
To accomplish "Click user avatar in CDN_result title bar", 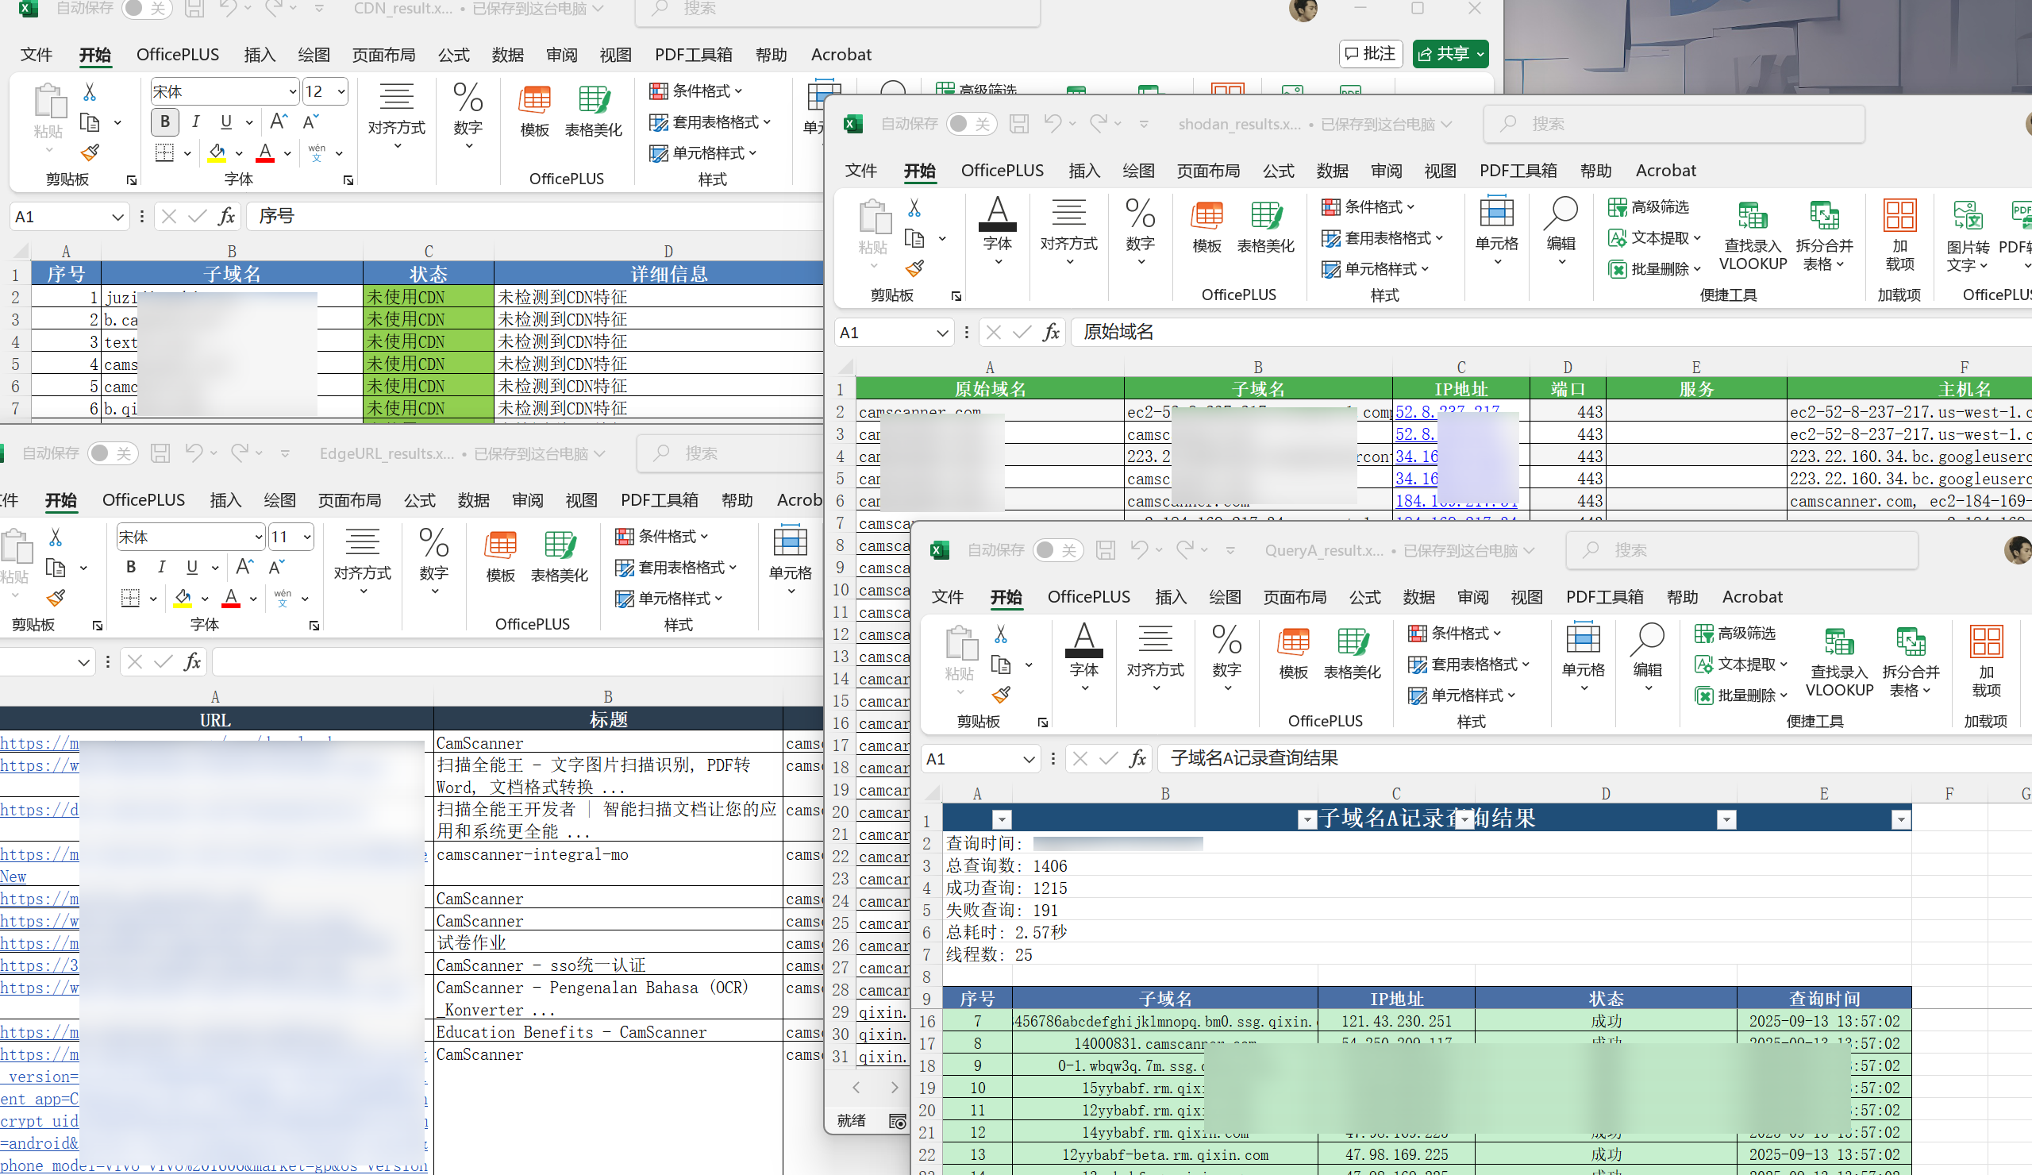I will tap(1303, 9).
